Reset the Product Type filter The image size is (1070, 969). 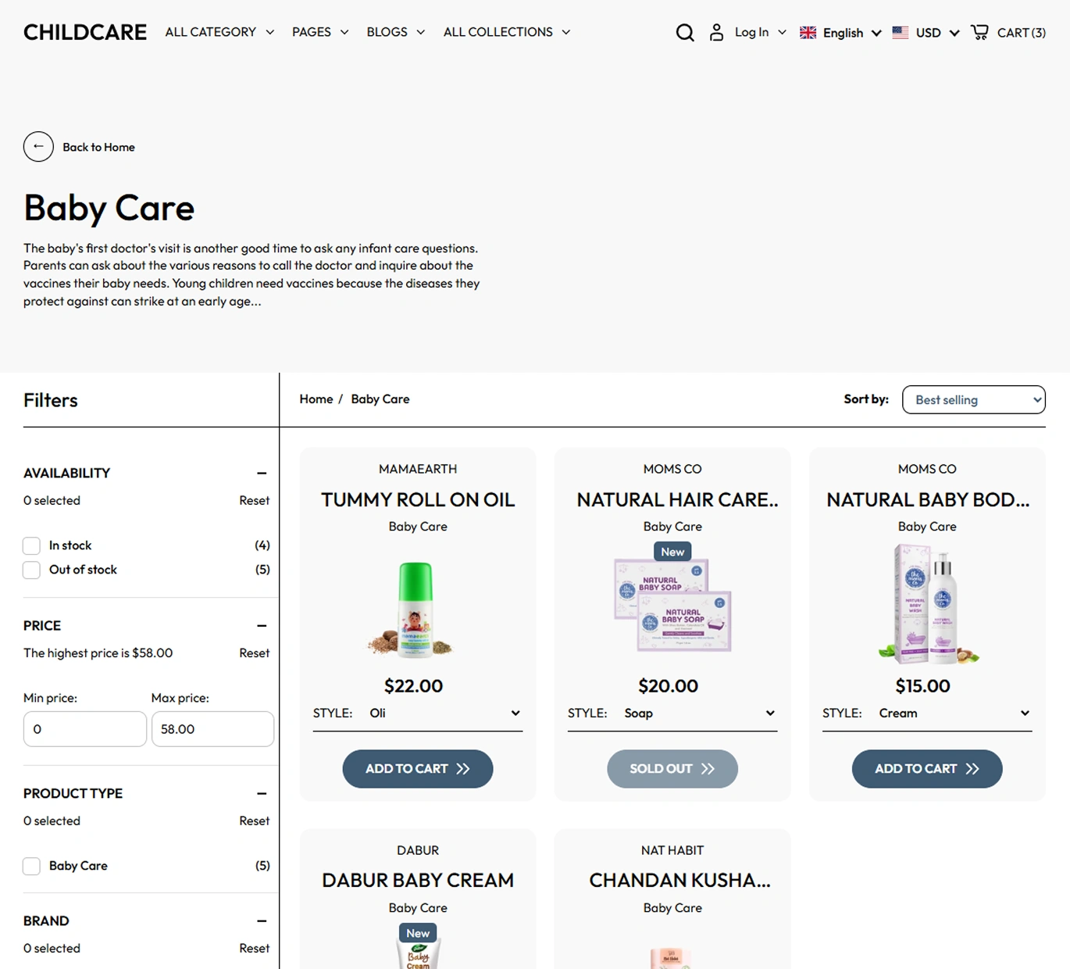click(x=254, y=821)
